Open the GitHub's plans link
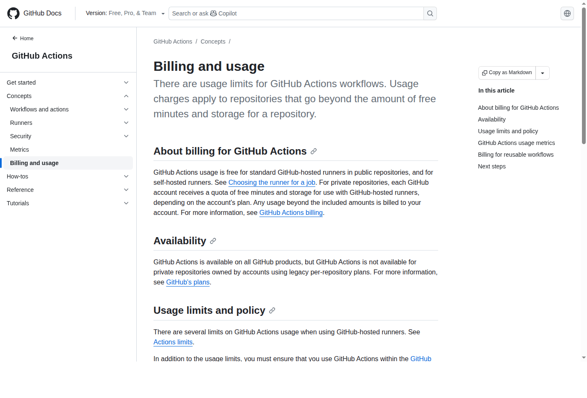This screenshot has width=587, height=398. click(x=187, y=282)
